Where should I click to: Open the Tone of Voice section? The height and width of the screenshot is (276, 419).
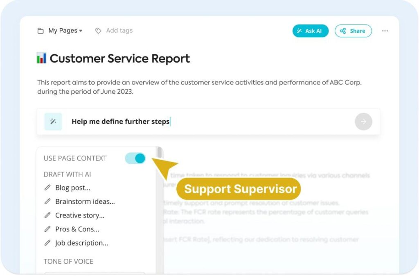coord(68,261)
